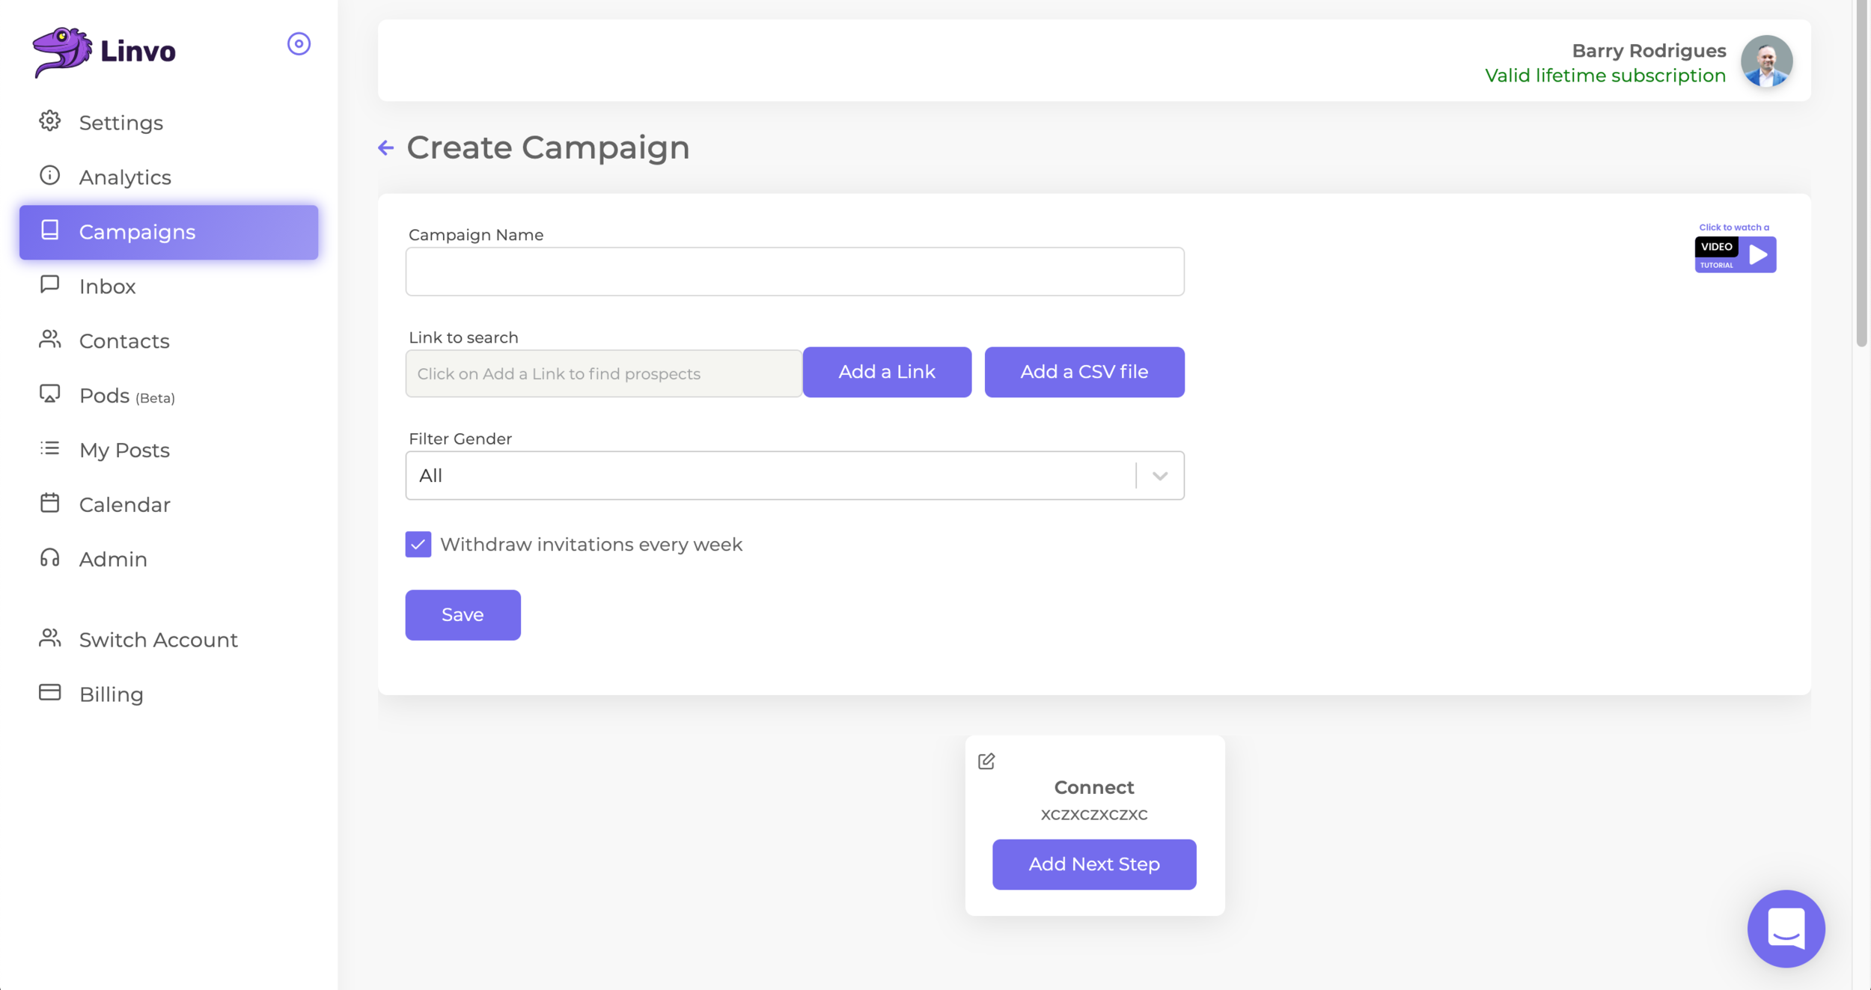This screenshot has width=1871, height=990.
Task: Expand the Filter Gender dropdown arrow
Action: tap(1159, 476)
